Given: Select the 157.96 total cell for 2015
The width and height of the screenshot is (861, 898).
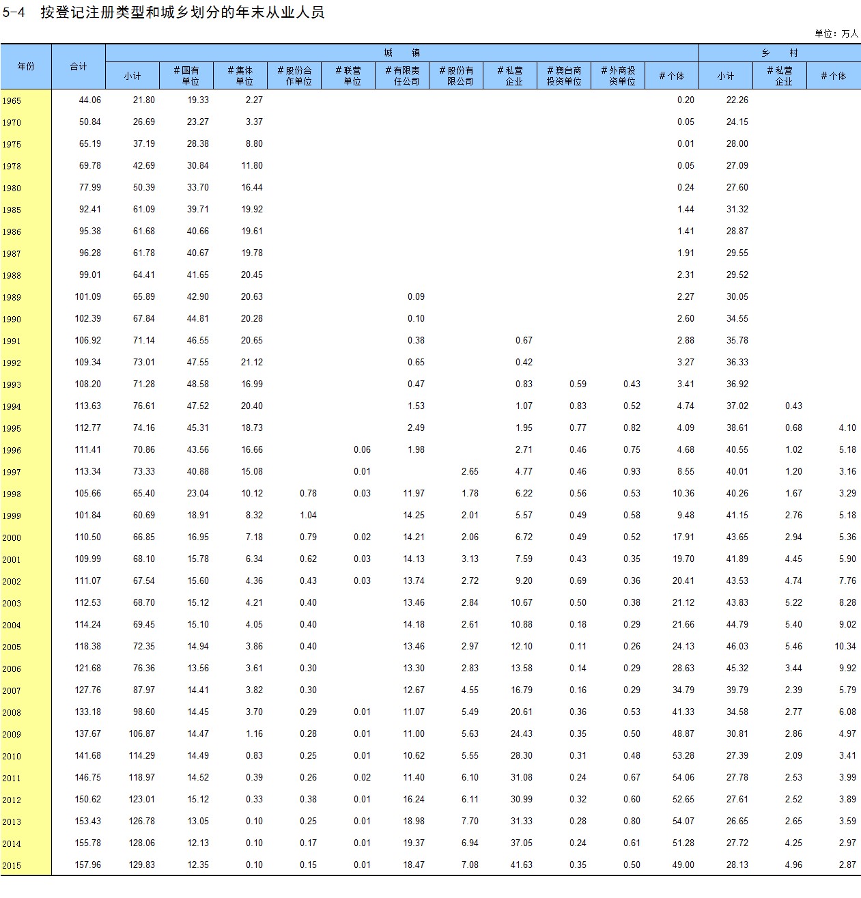Looking at the screenshot, I should [88, 865].
